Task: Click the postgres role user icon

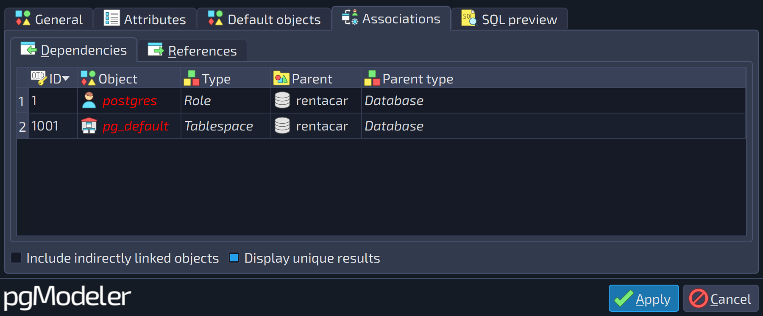Action: 89,100
